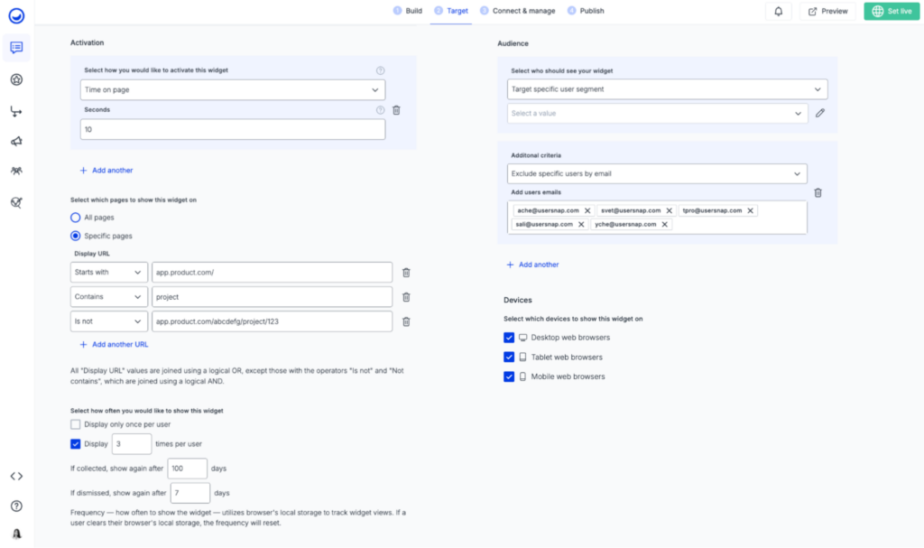
Task: Open the code embed sidebar icon
Action: point(16,476)
